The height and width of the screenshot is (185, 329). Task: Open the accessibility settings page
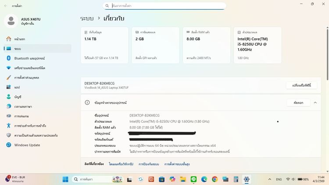37,126
